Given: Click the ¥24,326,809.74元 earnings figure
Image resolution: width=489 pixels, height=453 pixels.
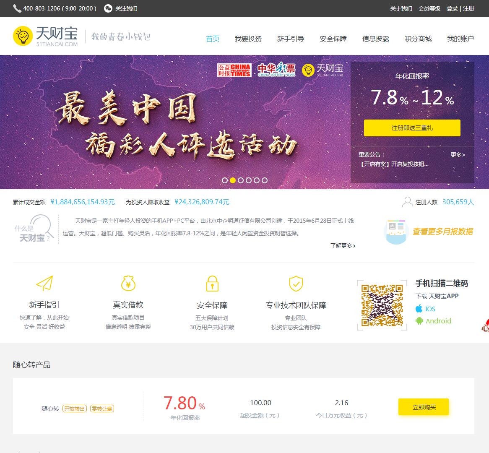Looking at the screenshot, I should click(x=202, y=202).
